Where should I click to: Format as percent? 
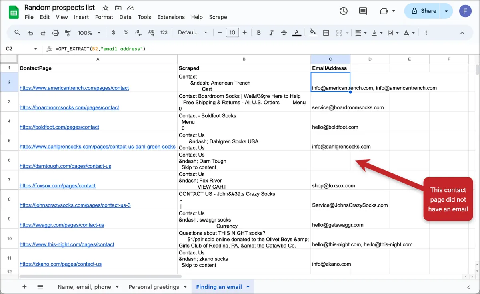click(x=126, y=33)
